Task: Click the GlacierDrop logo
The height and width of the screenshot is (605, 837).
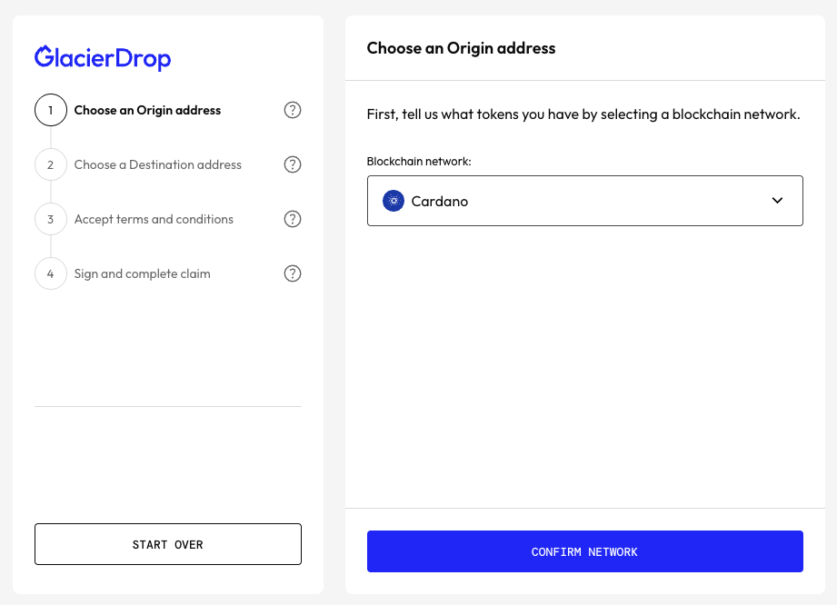Action: point(103,58)
